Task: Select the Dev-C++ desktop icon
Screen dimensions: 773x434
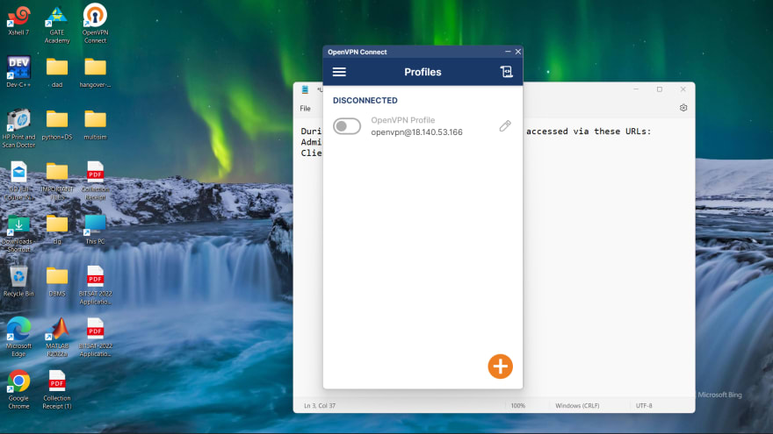Action: point(18,72)
